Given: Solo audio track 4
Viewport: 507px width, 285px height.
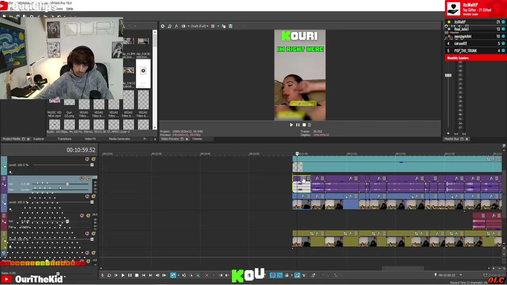Looking at the screenshot, I should tap(88, 178).
